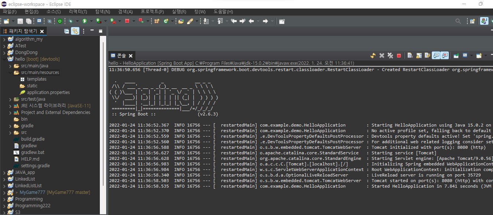Toggle Show Console on standard error change
Viewport: 493px width, 215px height.
(x=445, y=56)
